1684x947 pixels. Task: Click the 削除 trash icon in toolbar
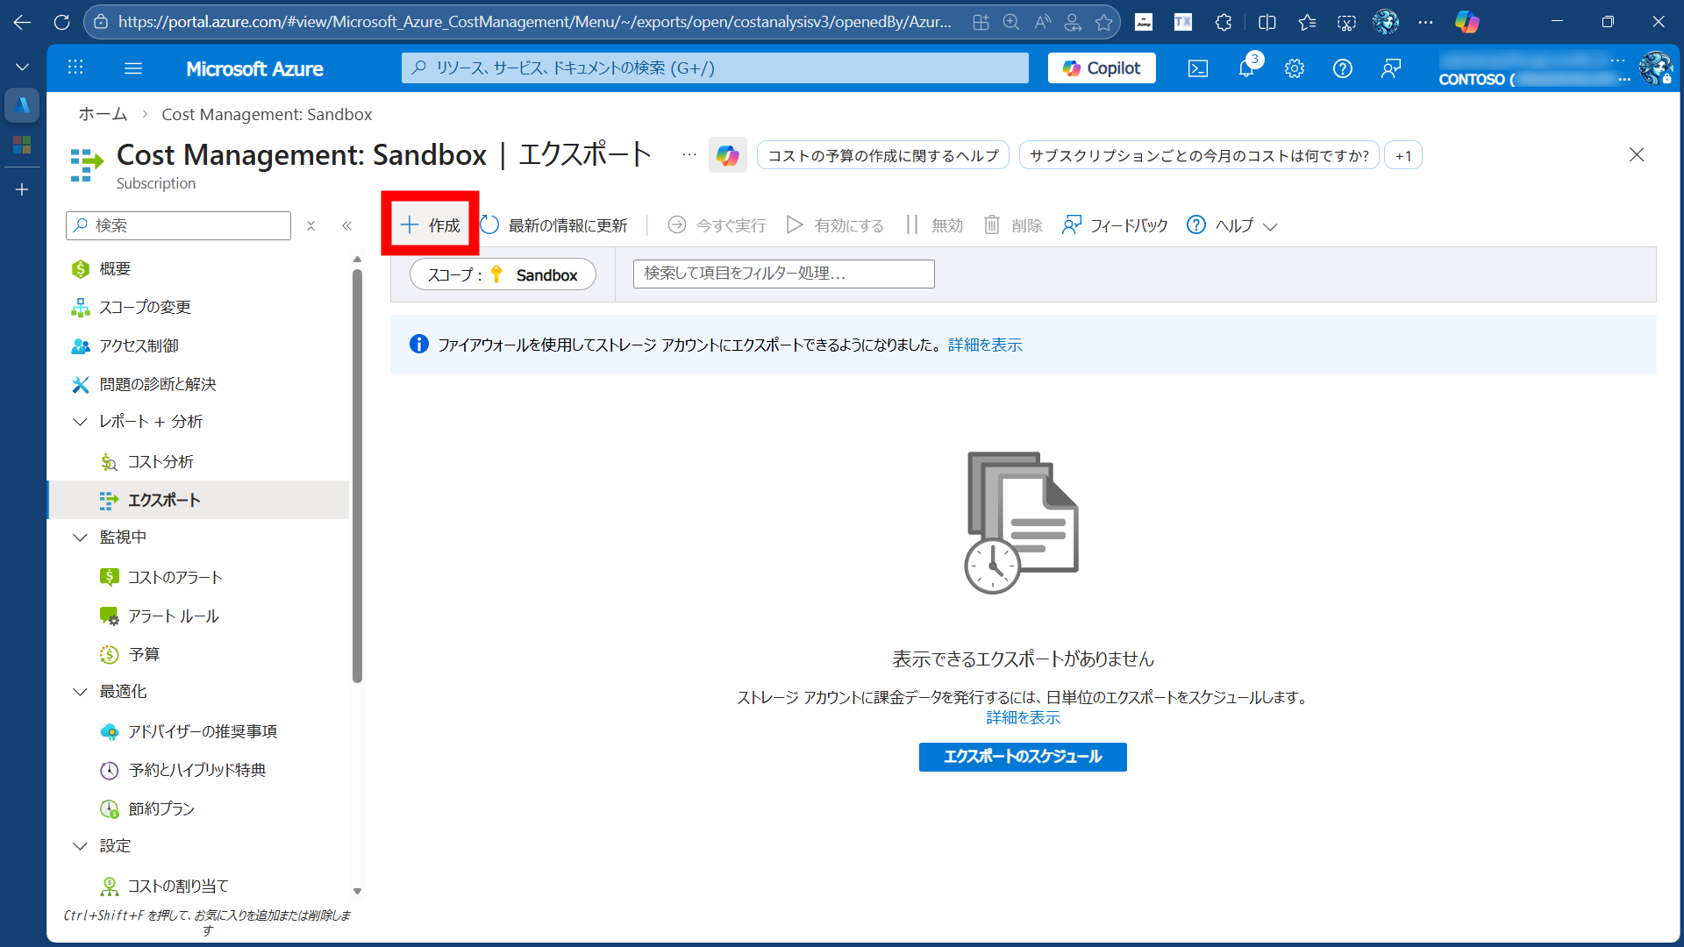point(992,224)
